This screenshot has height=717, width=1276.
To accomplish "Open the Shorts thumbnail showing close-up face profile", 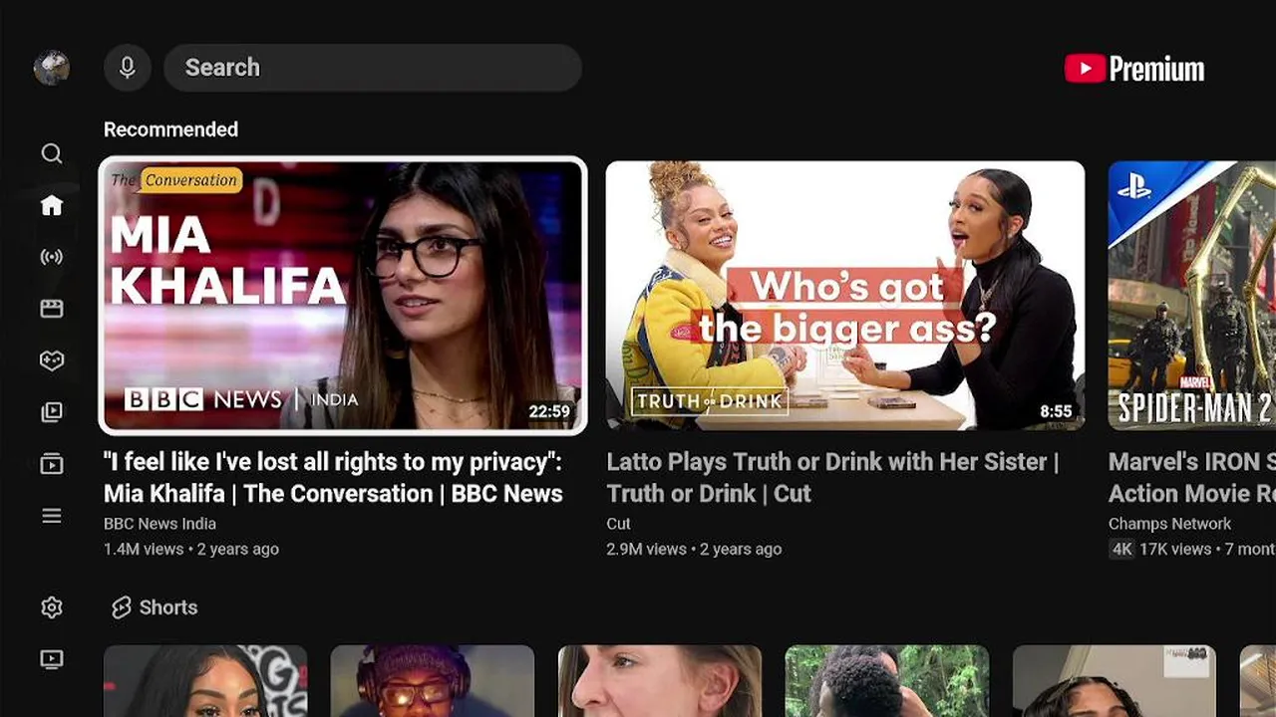I will click(x=660, y=681).
